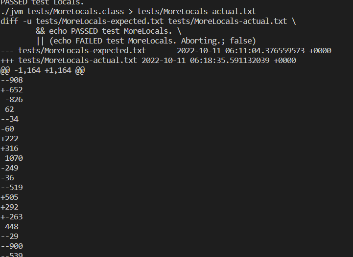Click the context line 448
This screenshot has width=353, height=257.
(12, 227)
